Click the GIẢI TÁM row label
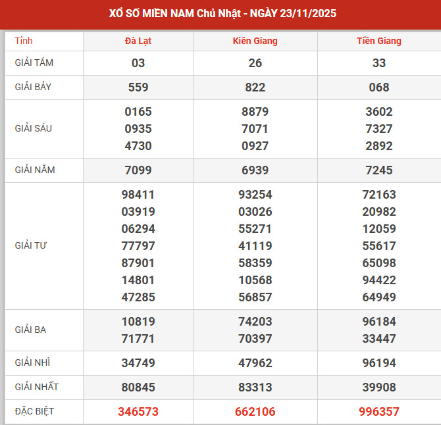441x425 pixels. click(34, 63)
